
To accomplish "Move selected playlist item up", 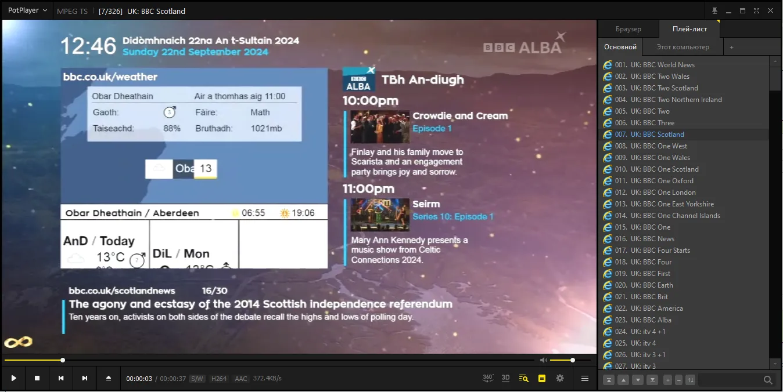I will pos(623,380).
